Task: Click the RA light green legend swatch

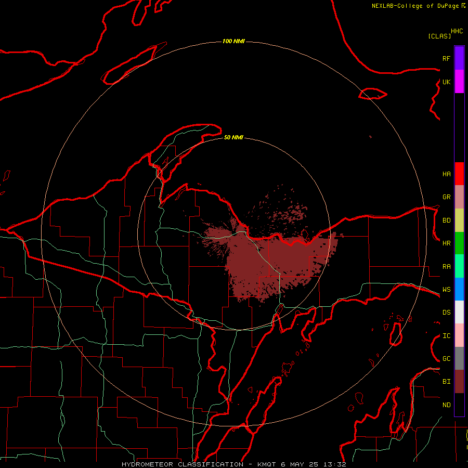Action: pos(459,266)
